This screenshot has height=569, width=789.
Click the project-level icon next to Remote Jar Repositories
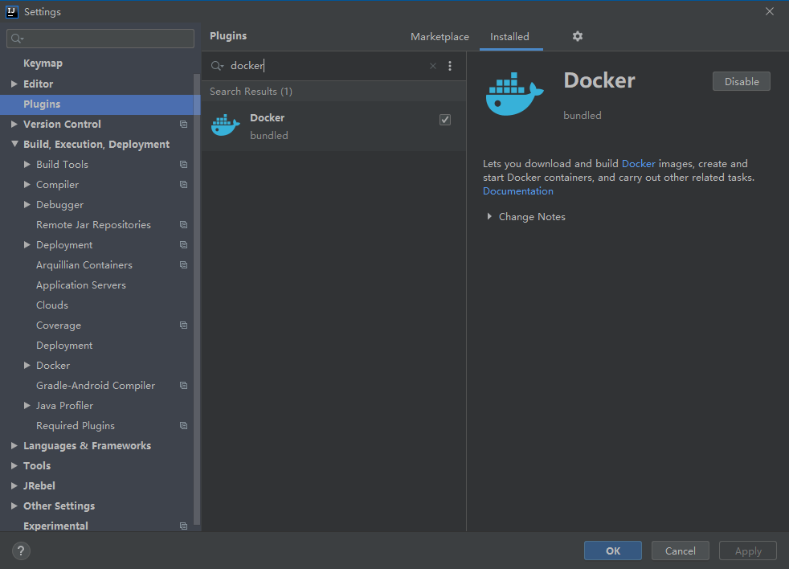(x=184, y=225)
